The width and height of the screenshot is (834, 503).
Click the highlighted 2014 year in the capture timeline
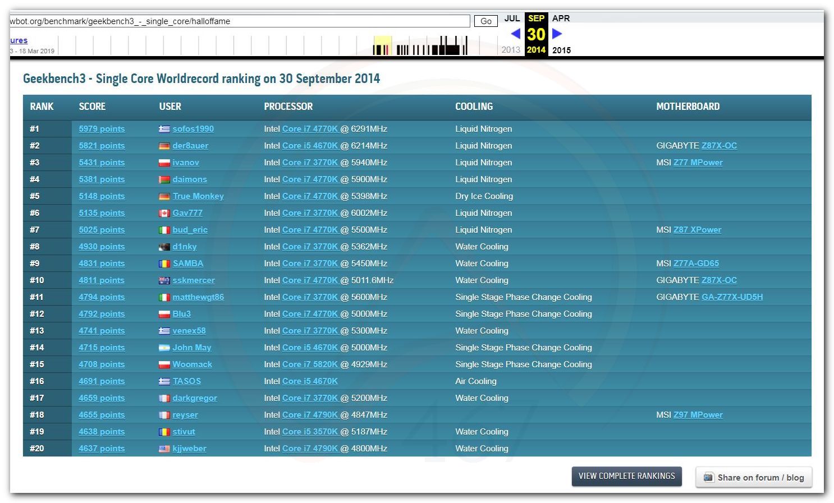(x=536, y=50)
